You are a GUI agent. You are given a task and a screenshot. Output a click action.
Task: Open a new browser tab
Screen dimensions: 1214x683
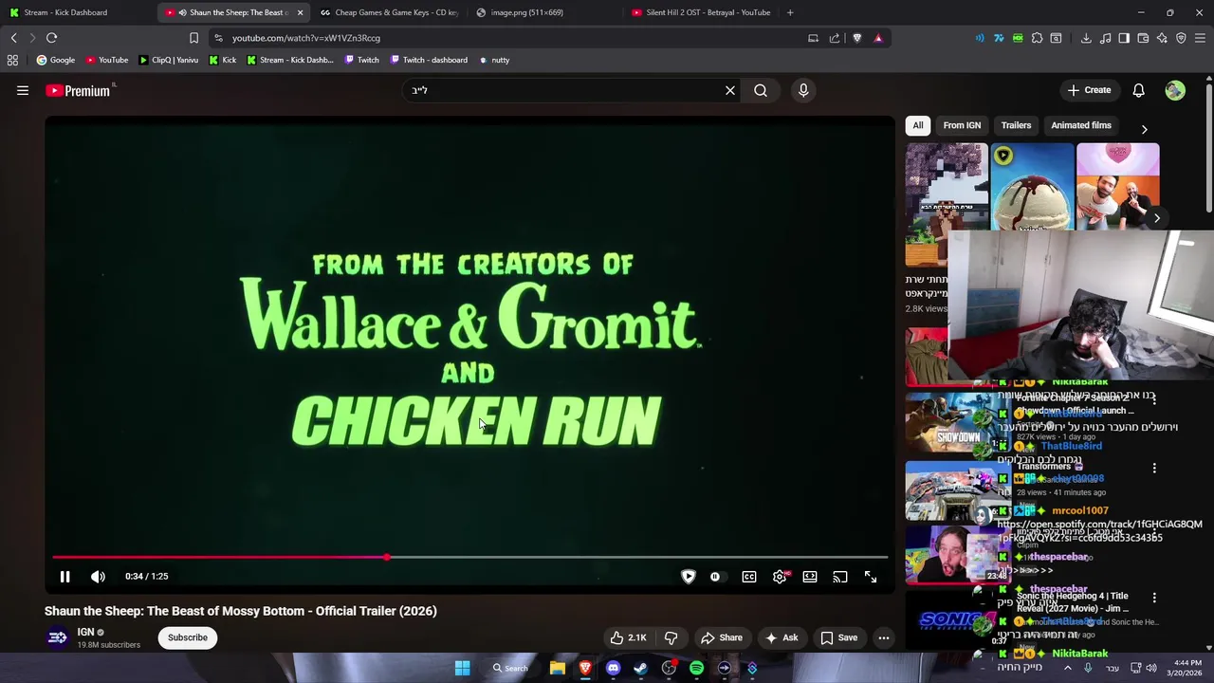[x=790, y=12]
